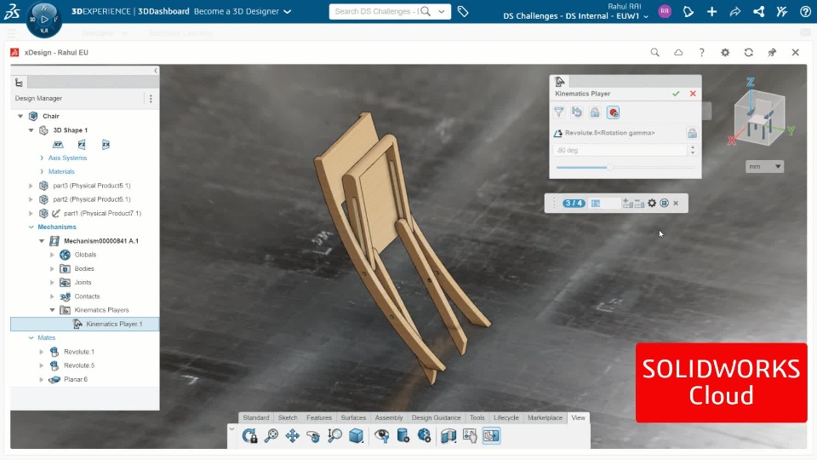
Task: Click the globe display settings icon
Action: 424,435
